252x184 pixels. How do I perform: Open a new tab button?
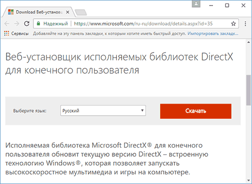pos(81,13)
